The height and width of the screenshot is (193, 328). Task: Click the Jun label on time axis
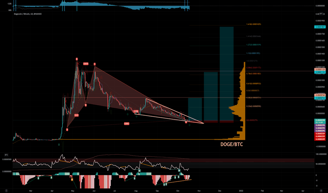[x=94, y=191]
